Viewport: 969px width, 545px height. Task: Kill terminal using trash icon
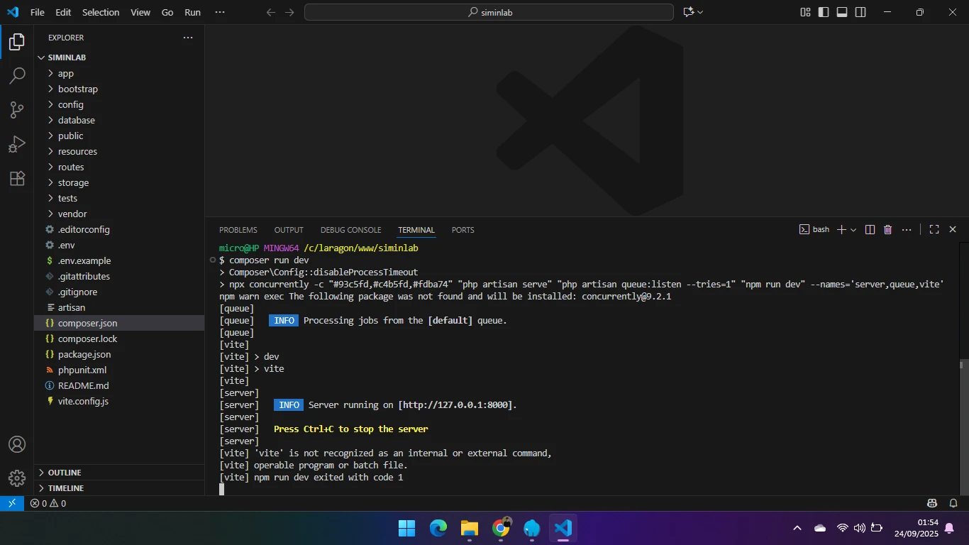tap(887, 230)
